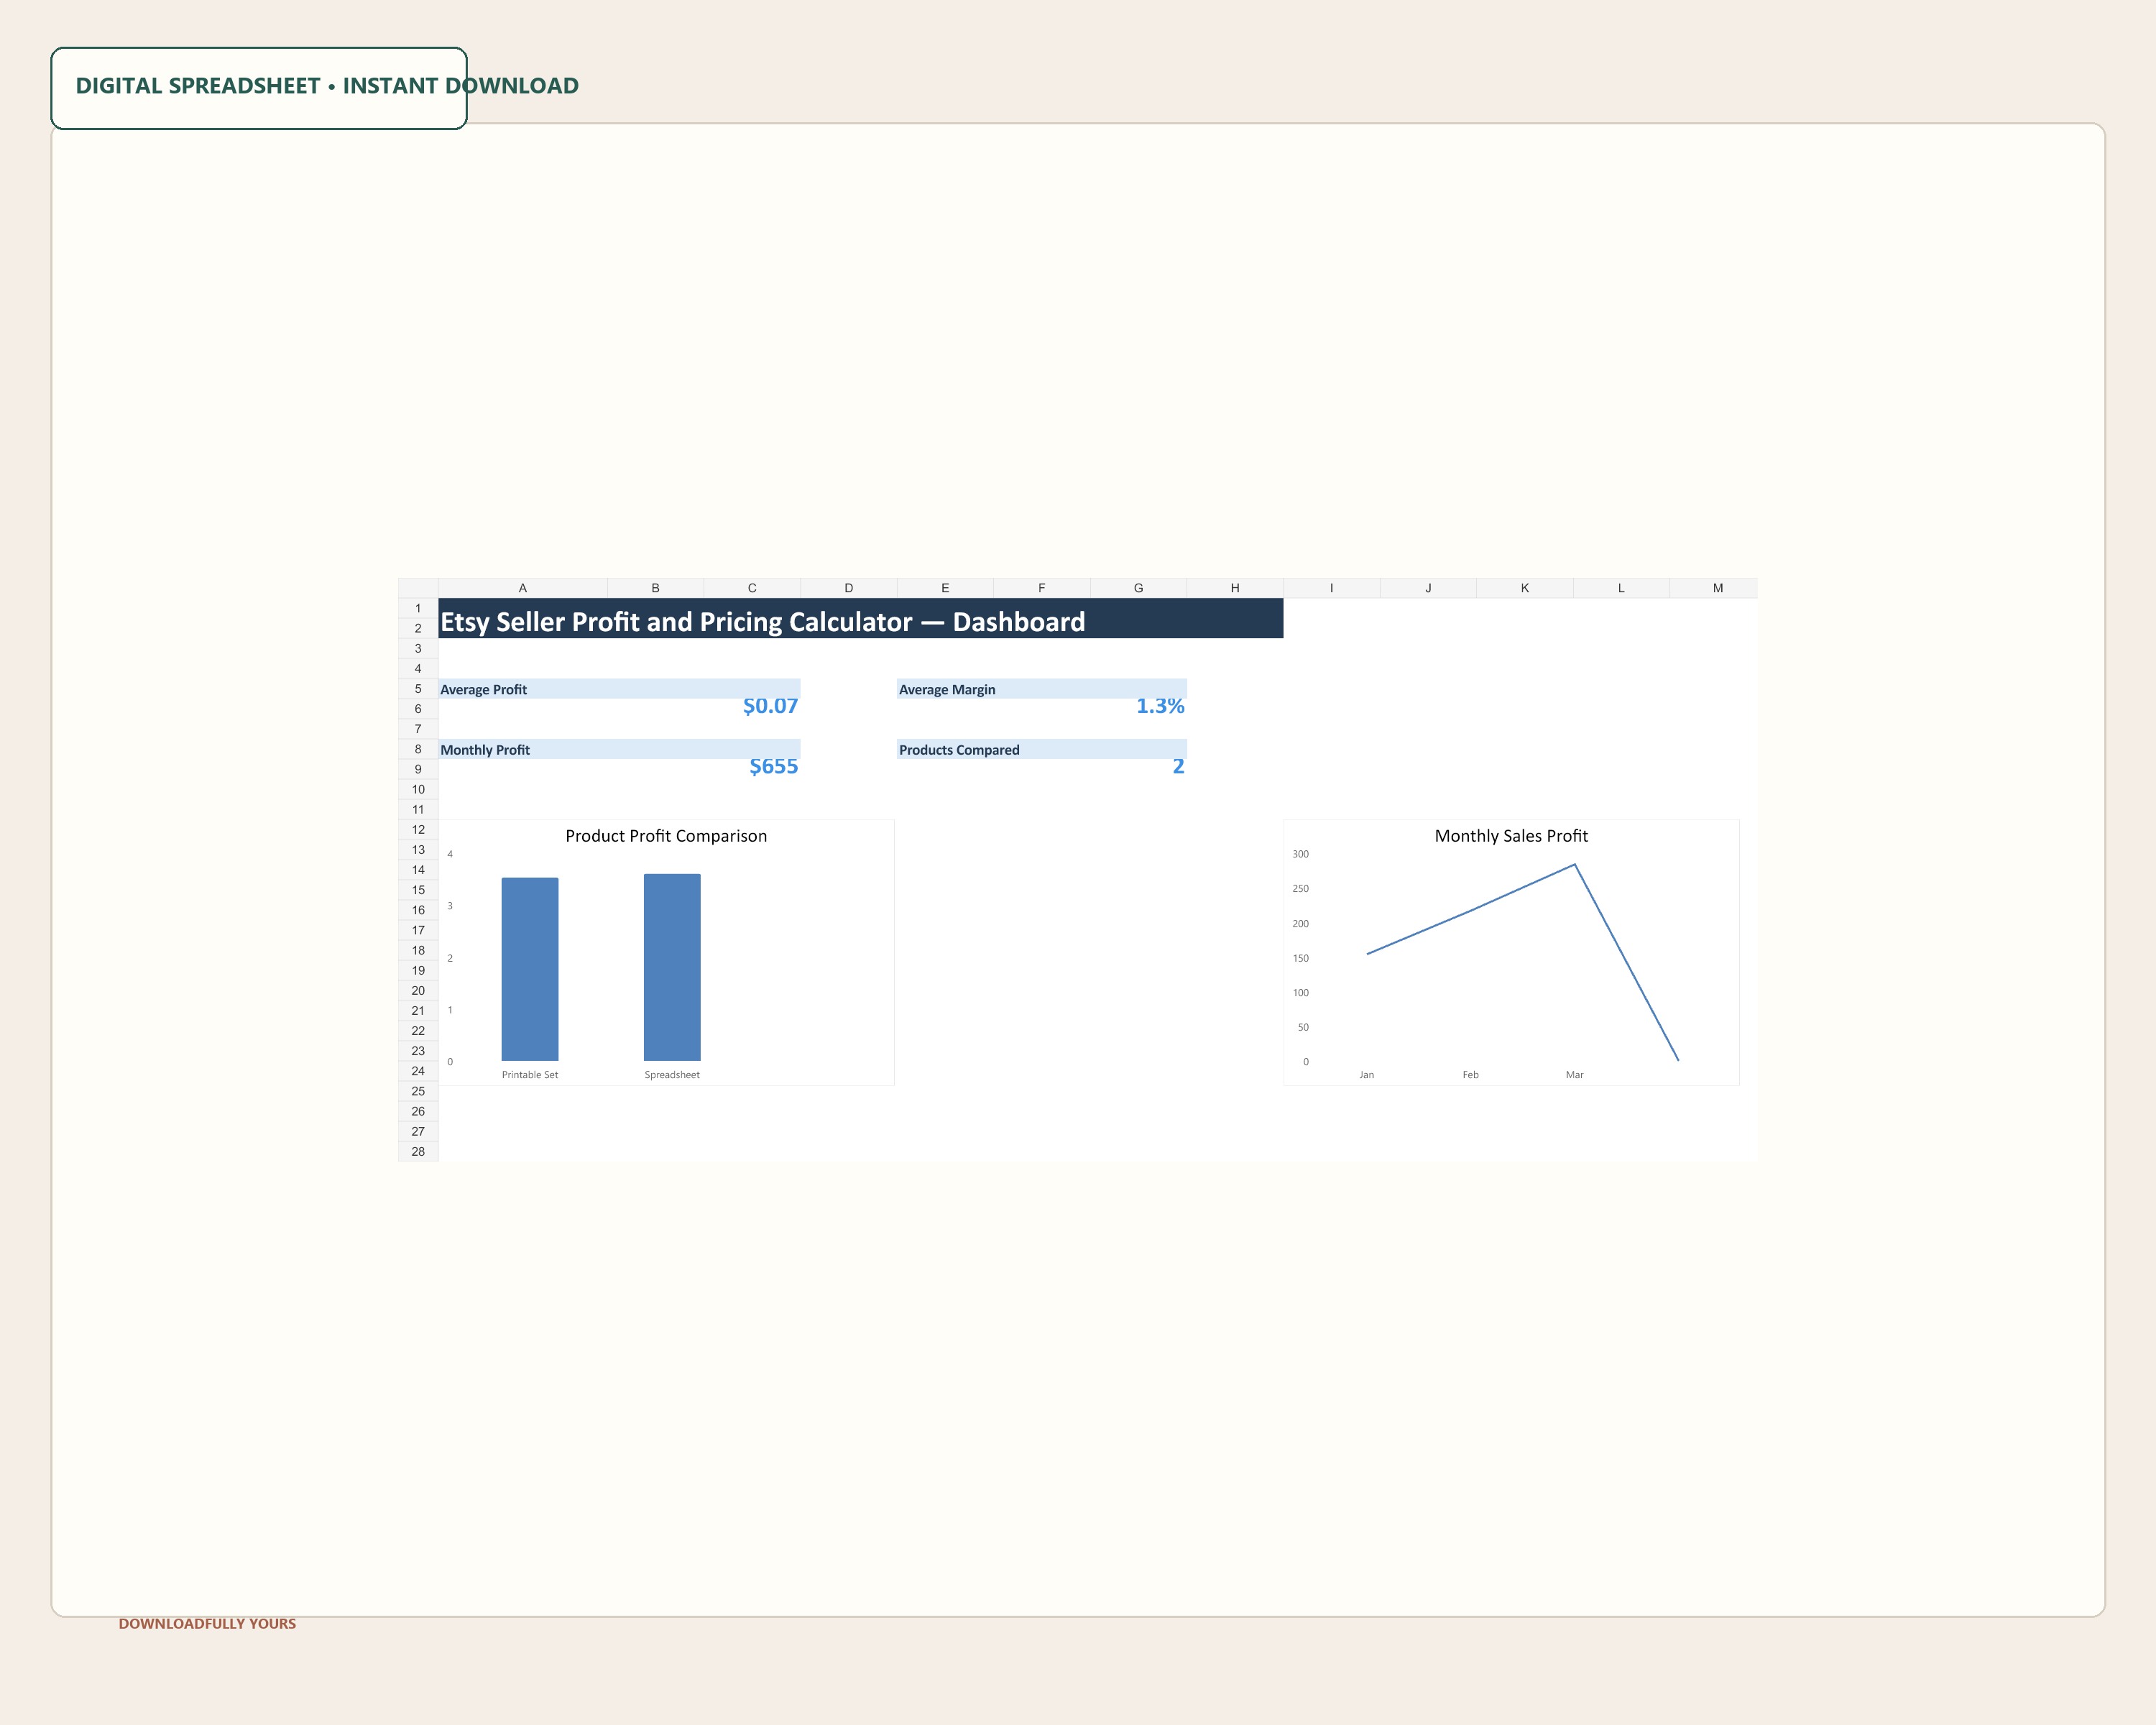
Task: Select column A header
Action: [522, 588]
